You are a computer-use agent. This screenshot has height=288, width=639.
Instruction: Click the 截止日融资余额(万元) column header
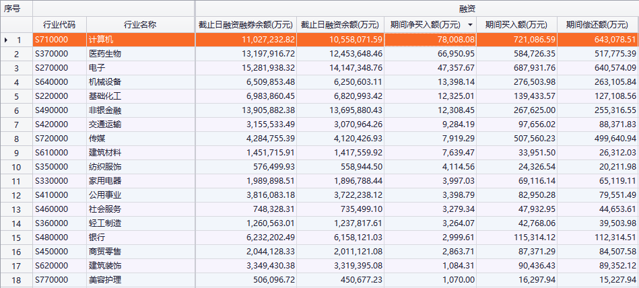[x=341, y=25]
